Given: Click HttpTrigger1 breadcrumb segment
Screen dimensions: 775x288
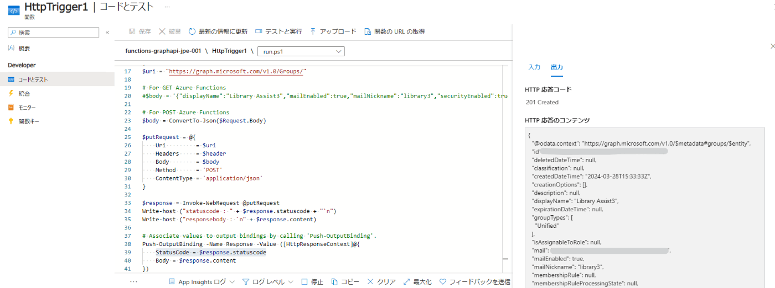Looking at the screenshot, I should click(229, 51).
